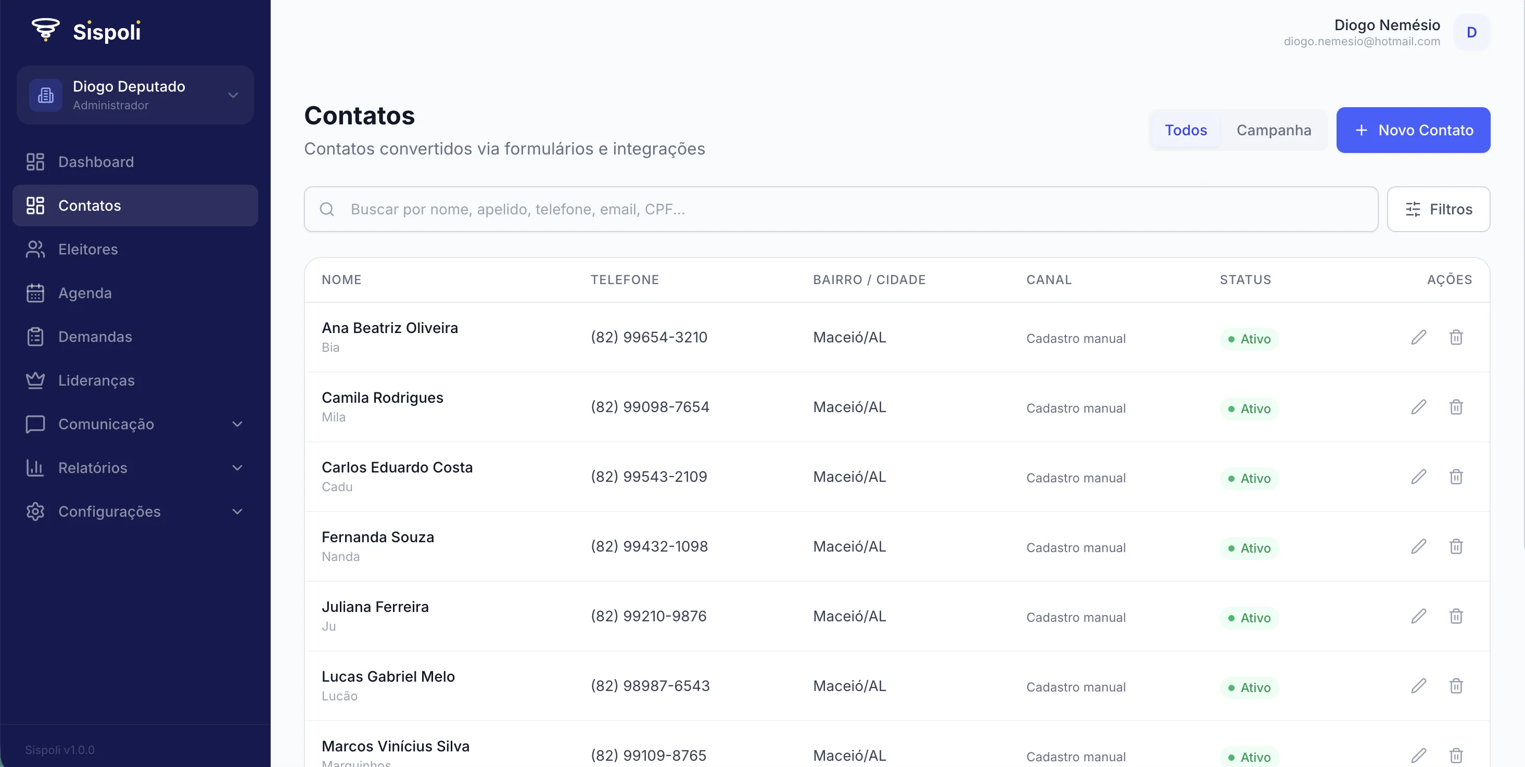Edit Lucas Gabriel Melo with the pencil icon
The height and width of the screenshot is (767, 1525).
[x=1418, y=686]
